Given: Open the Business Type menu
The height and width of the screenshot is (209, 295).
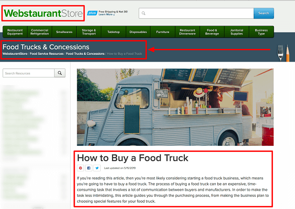Looking at the screenshot, I should tap(262, 32).
